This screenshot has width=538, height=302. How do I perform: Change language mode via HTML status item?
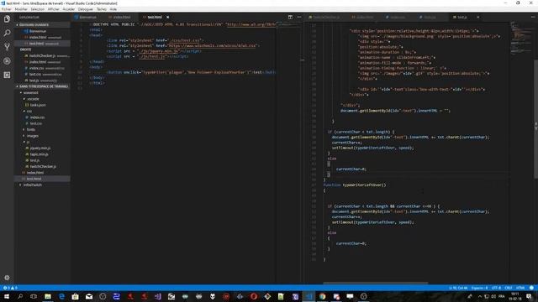tap(520, 288)
